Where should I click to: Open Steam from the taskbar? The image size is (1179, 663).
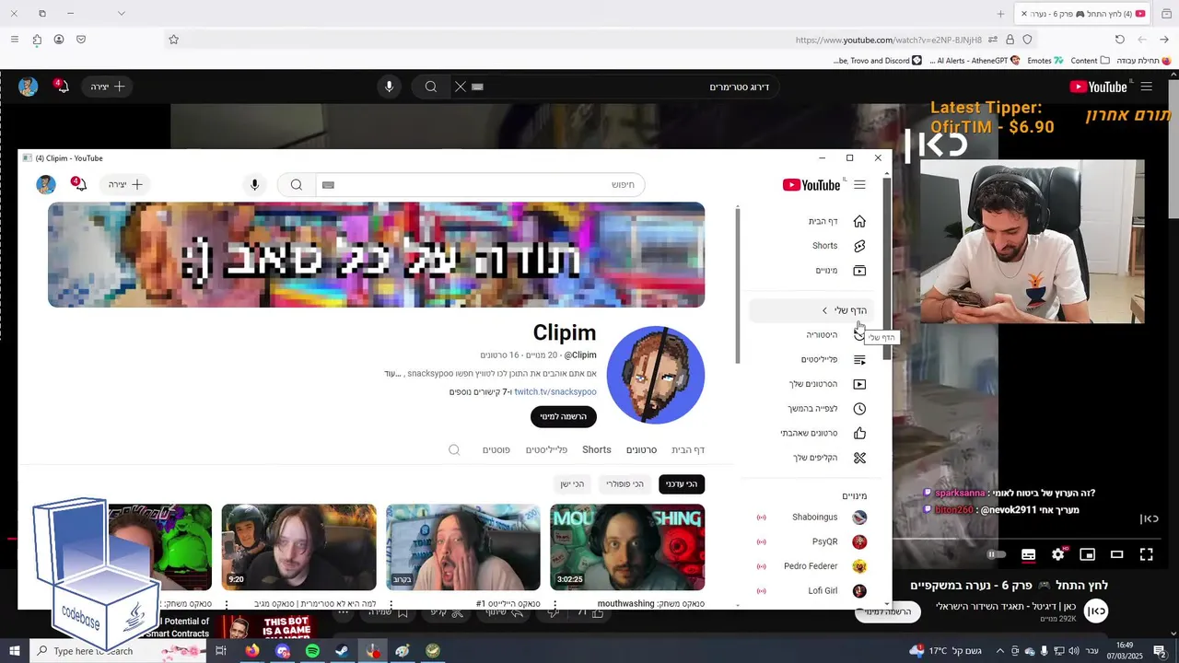point(342,651)
